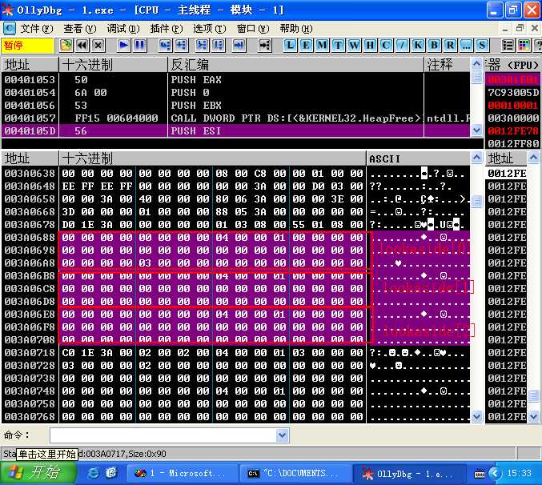Image resolution: width=542 pixels, height=485 pixels.
Task: Open CPU window with C button
Action: pyautogui.click(x=386, y=46)
